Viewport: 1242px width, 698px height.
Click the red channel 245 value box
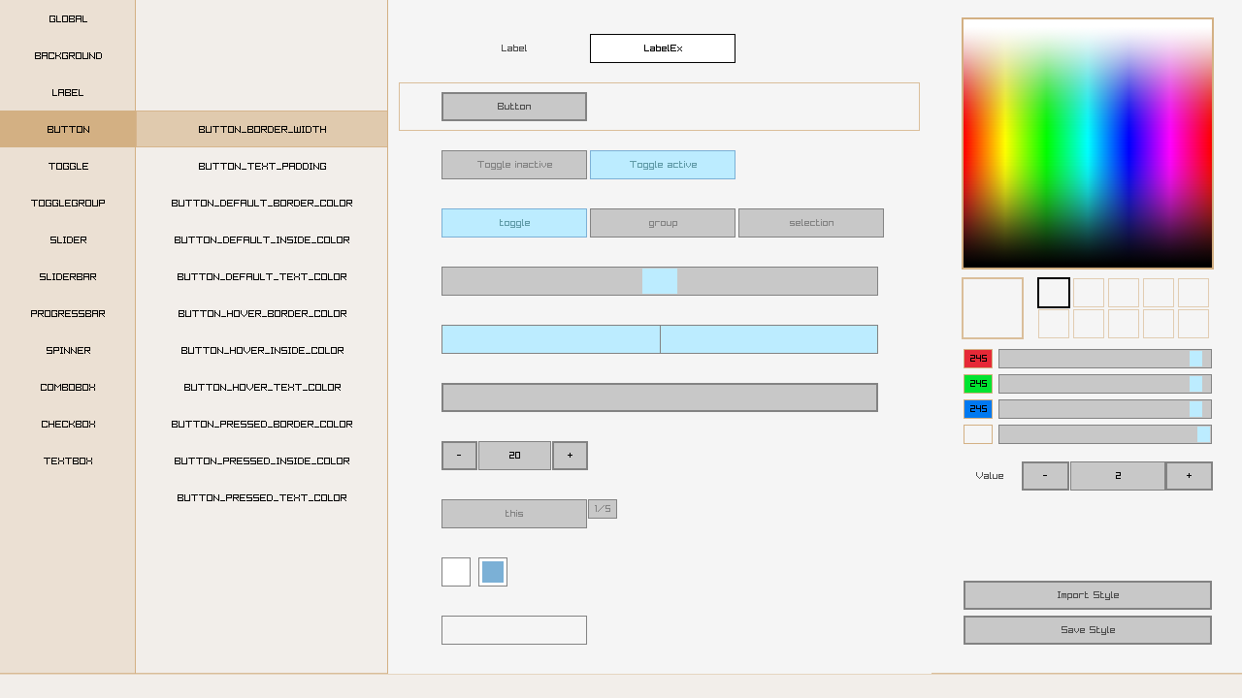(978, 359)
